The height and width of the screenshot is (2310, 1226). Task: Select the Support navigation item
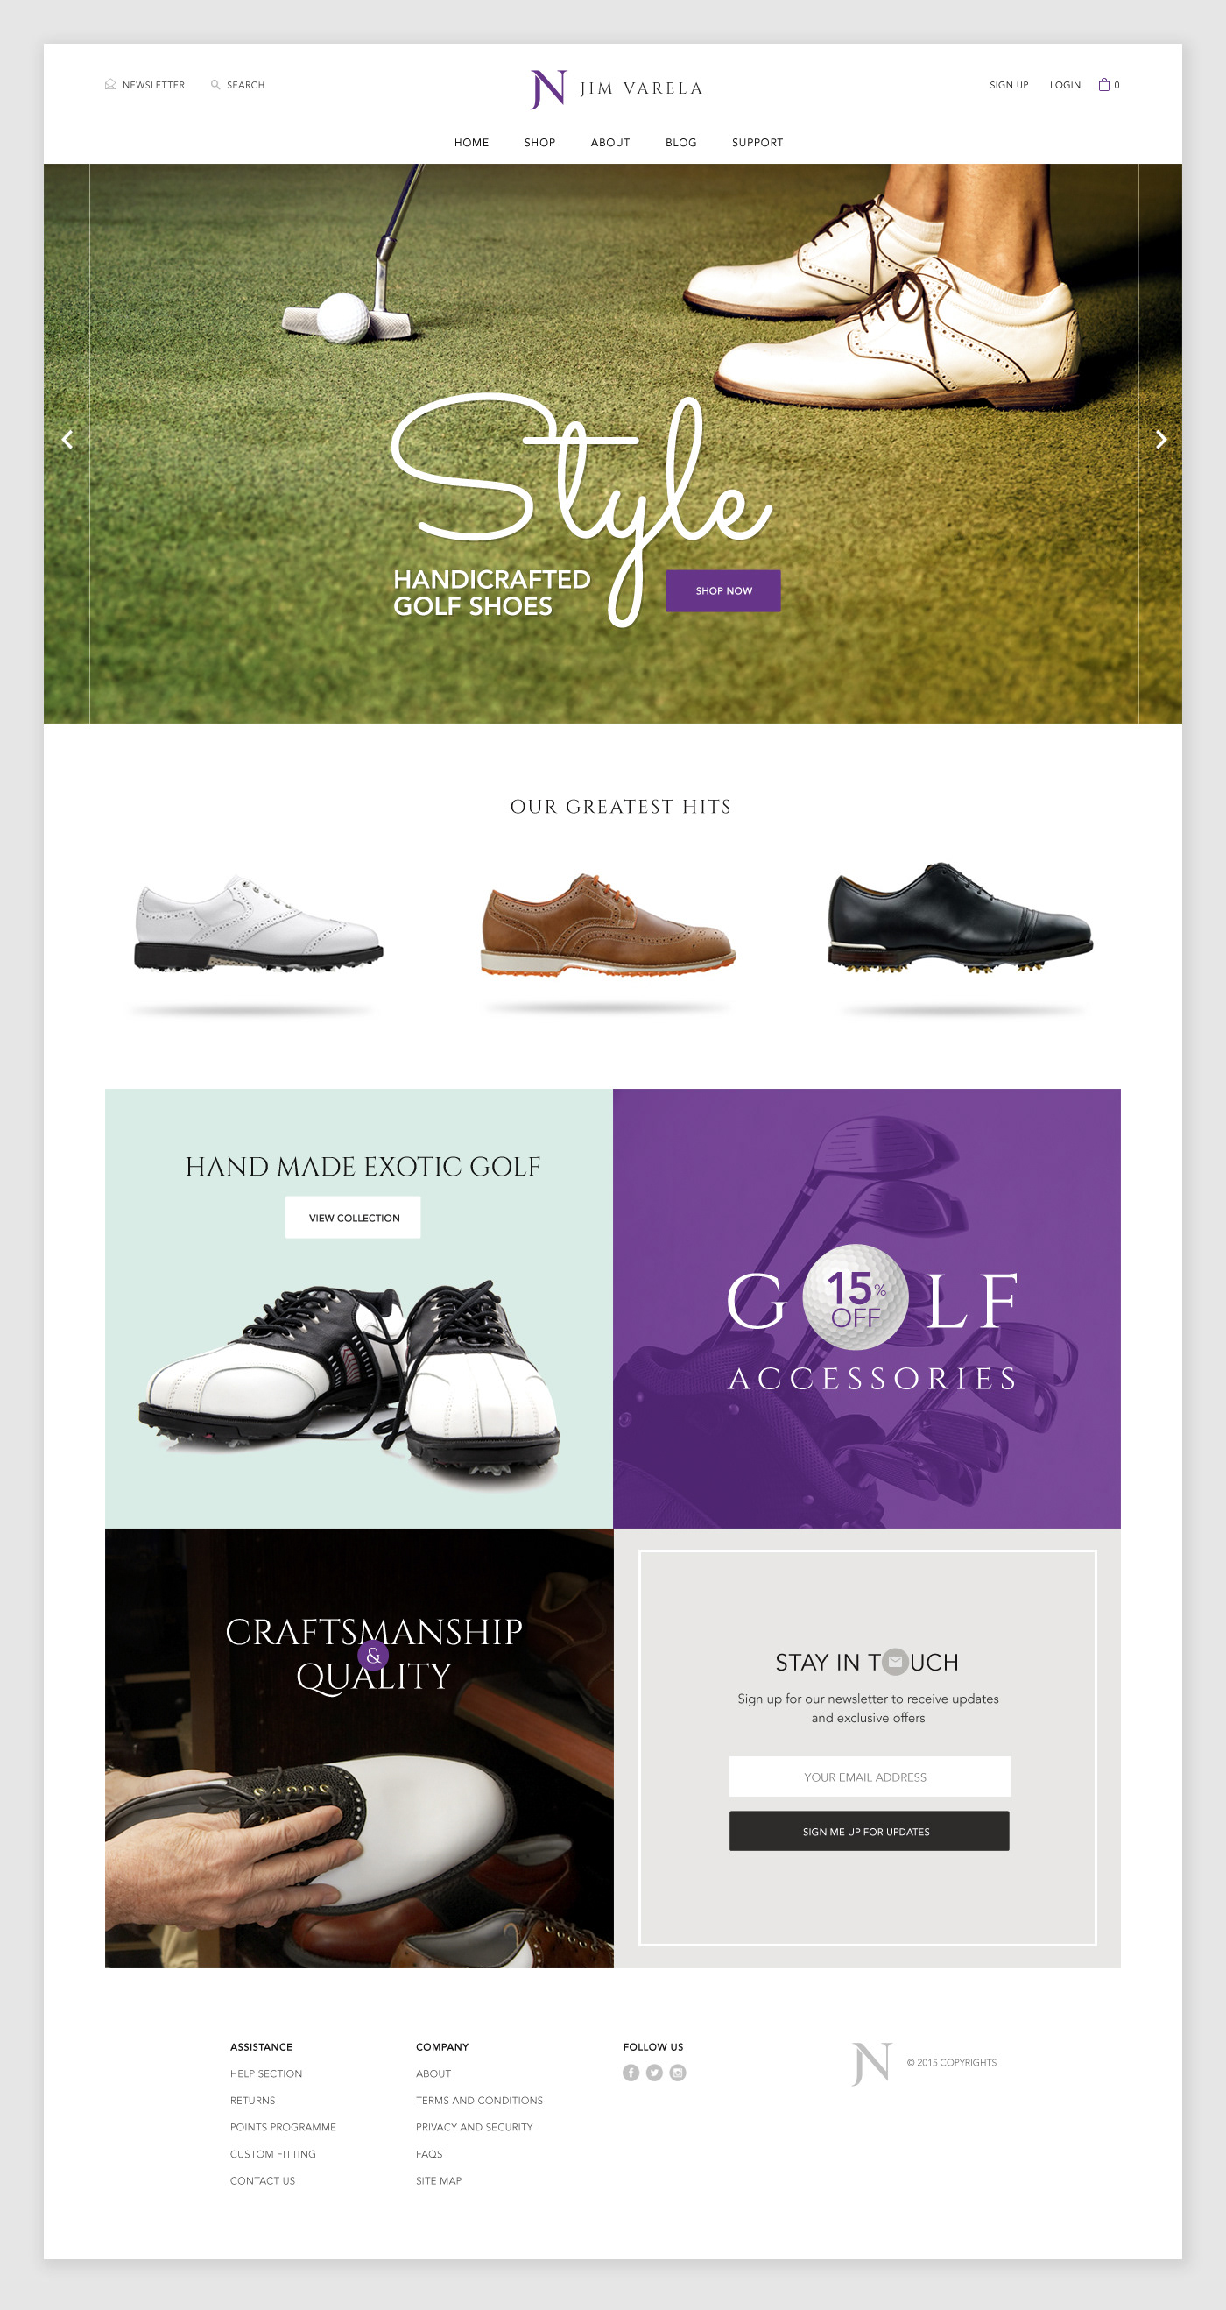tap(757, 143)
